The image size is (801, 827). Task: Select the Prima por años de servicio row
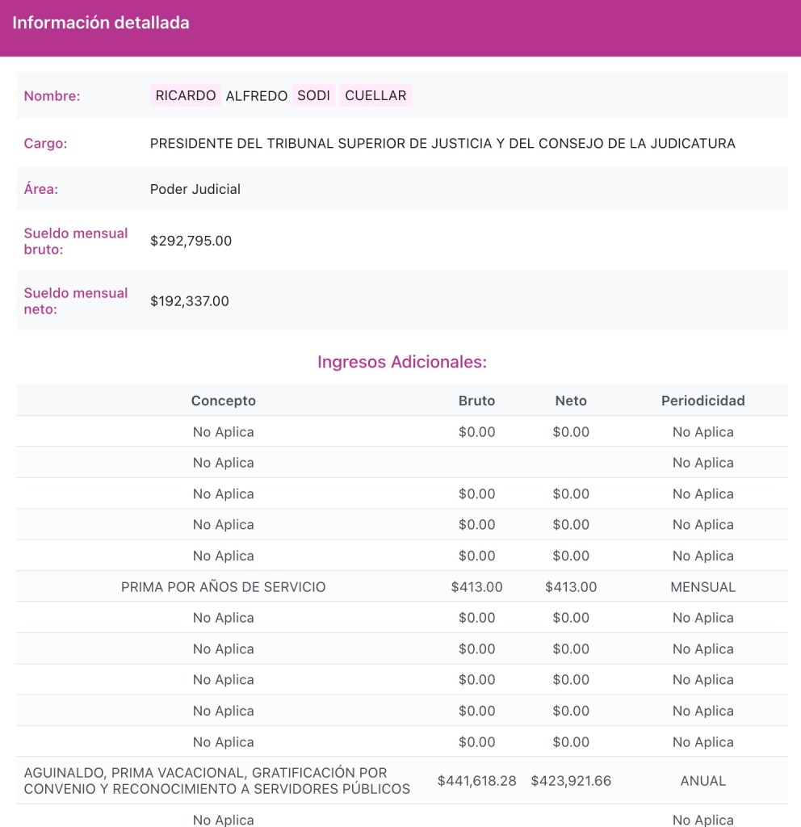(224, 587)
